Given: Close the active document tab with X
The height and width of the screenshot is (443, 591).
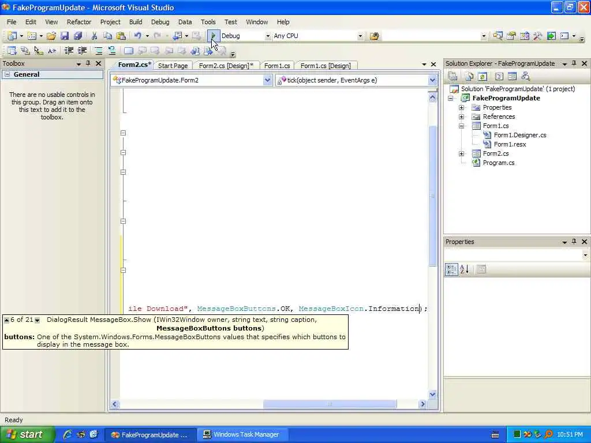Looking at the screenshot, I should pos(433,65).
